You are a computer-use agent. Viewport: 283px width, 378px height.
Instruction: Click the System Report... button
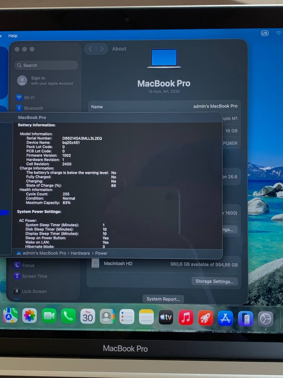coord(163,299)
